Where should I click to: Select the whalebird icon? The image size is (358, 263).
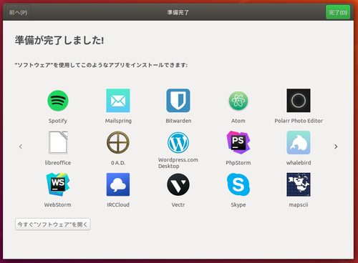tap(299, 142)
